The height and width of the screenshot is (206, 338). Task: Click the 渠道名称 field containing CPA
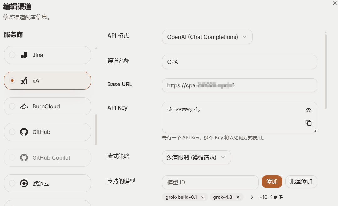[x=240, y=62]
